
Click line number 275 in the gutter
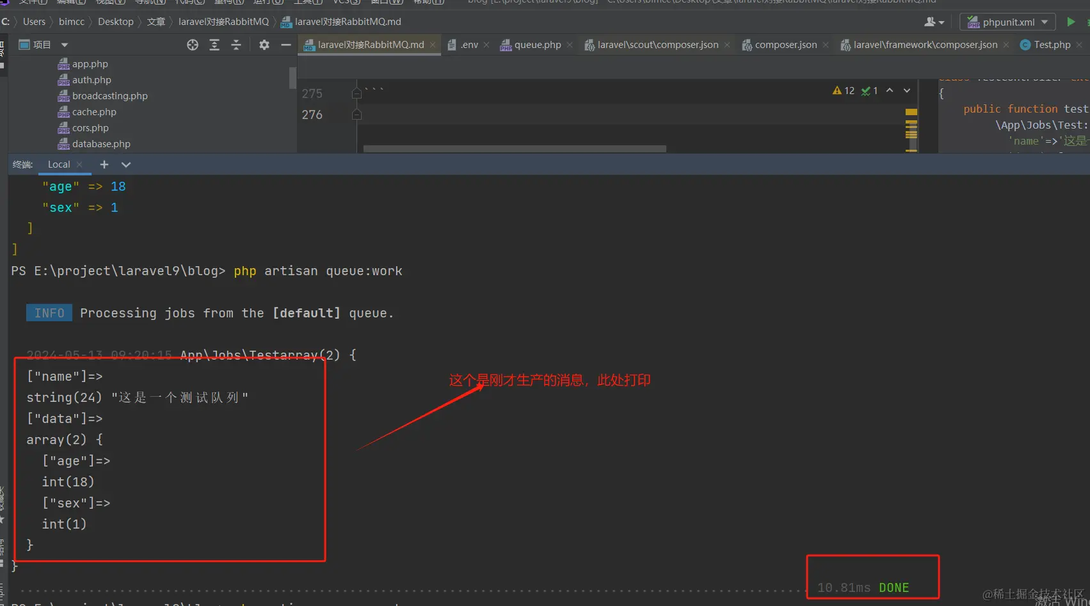[312, 93]
